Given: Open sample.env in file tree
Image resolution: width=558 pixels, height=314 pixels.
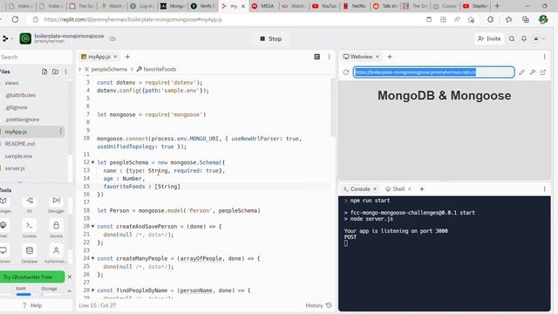Looking at the screenshot, I should (18, 156).
